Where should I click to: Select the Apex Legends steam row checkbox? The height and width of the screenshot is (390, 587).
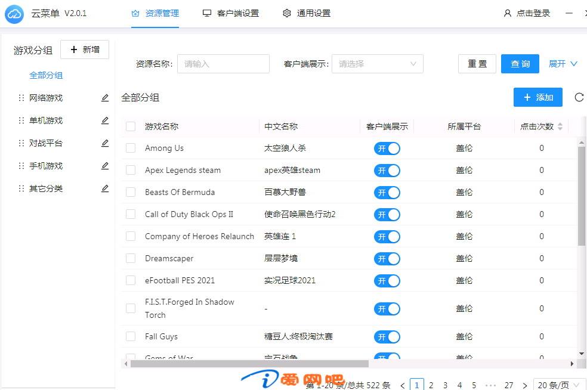click(x=131, y=171)
